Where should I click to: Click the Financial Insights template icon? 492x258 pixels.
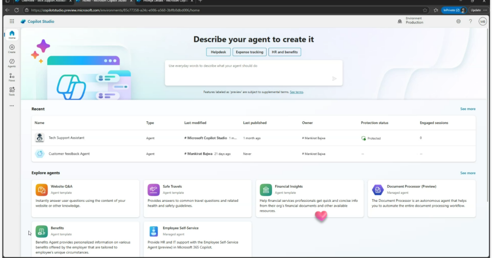(x=266, y=190)
